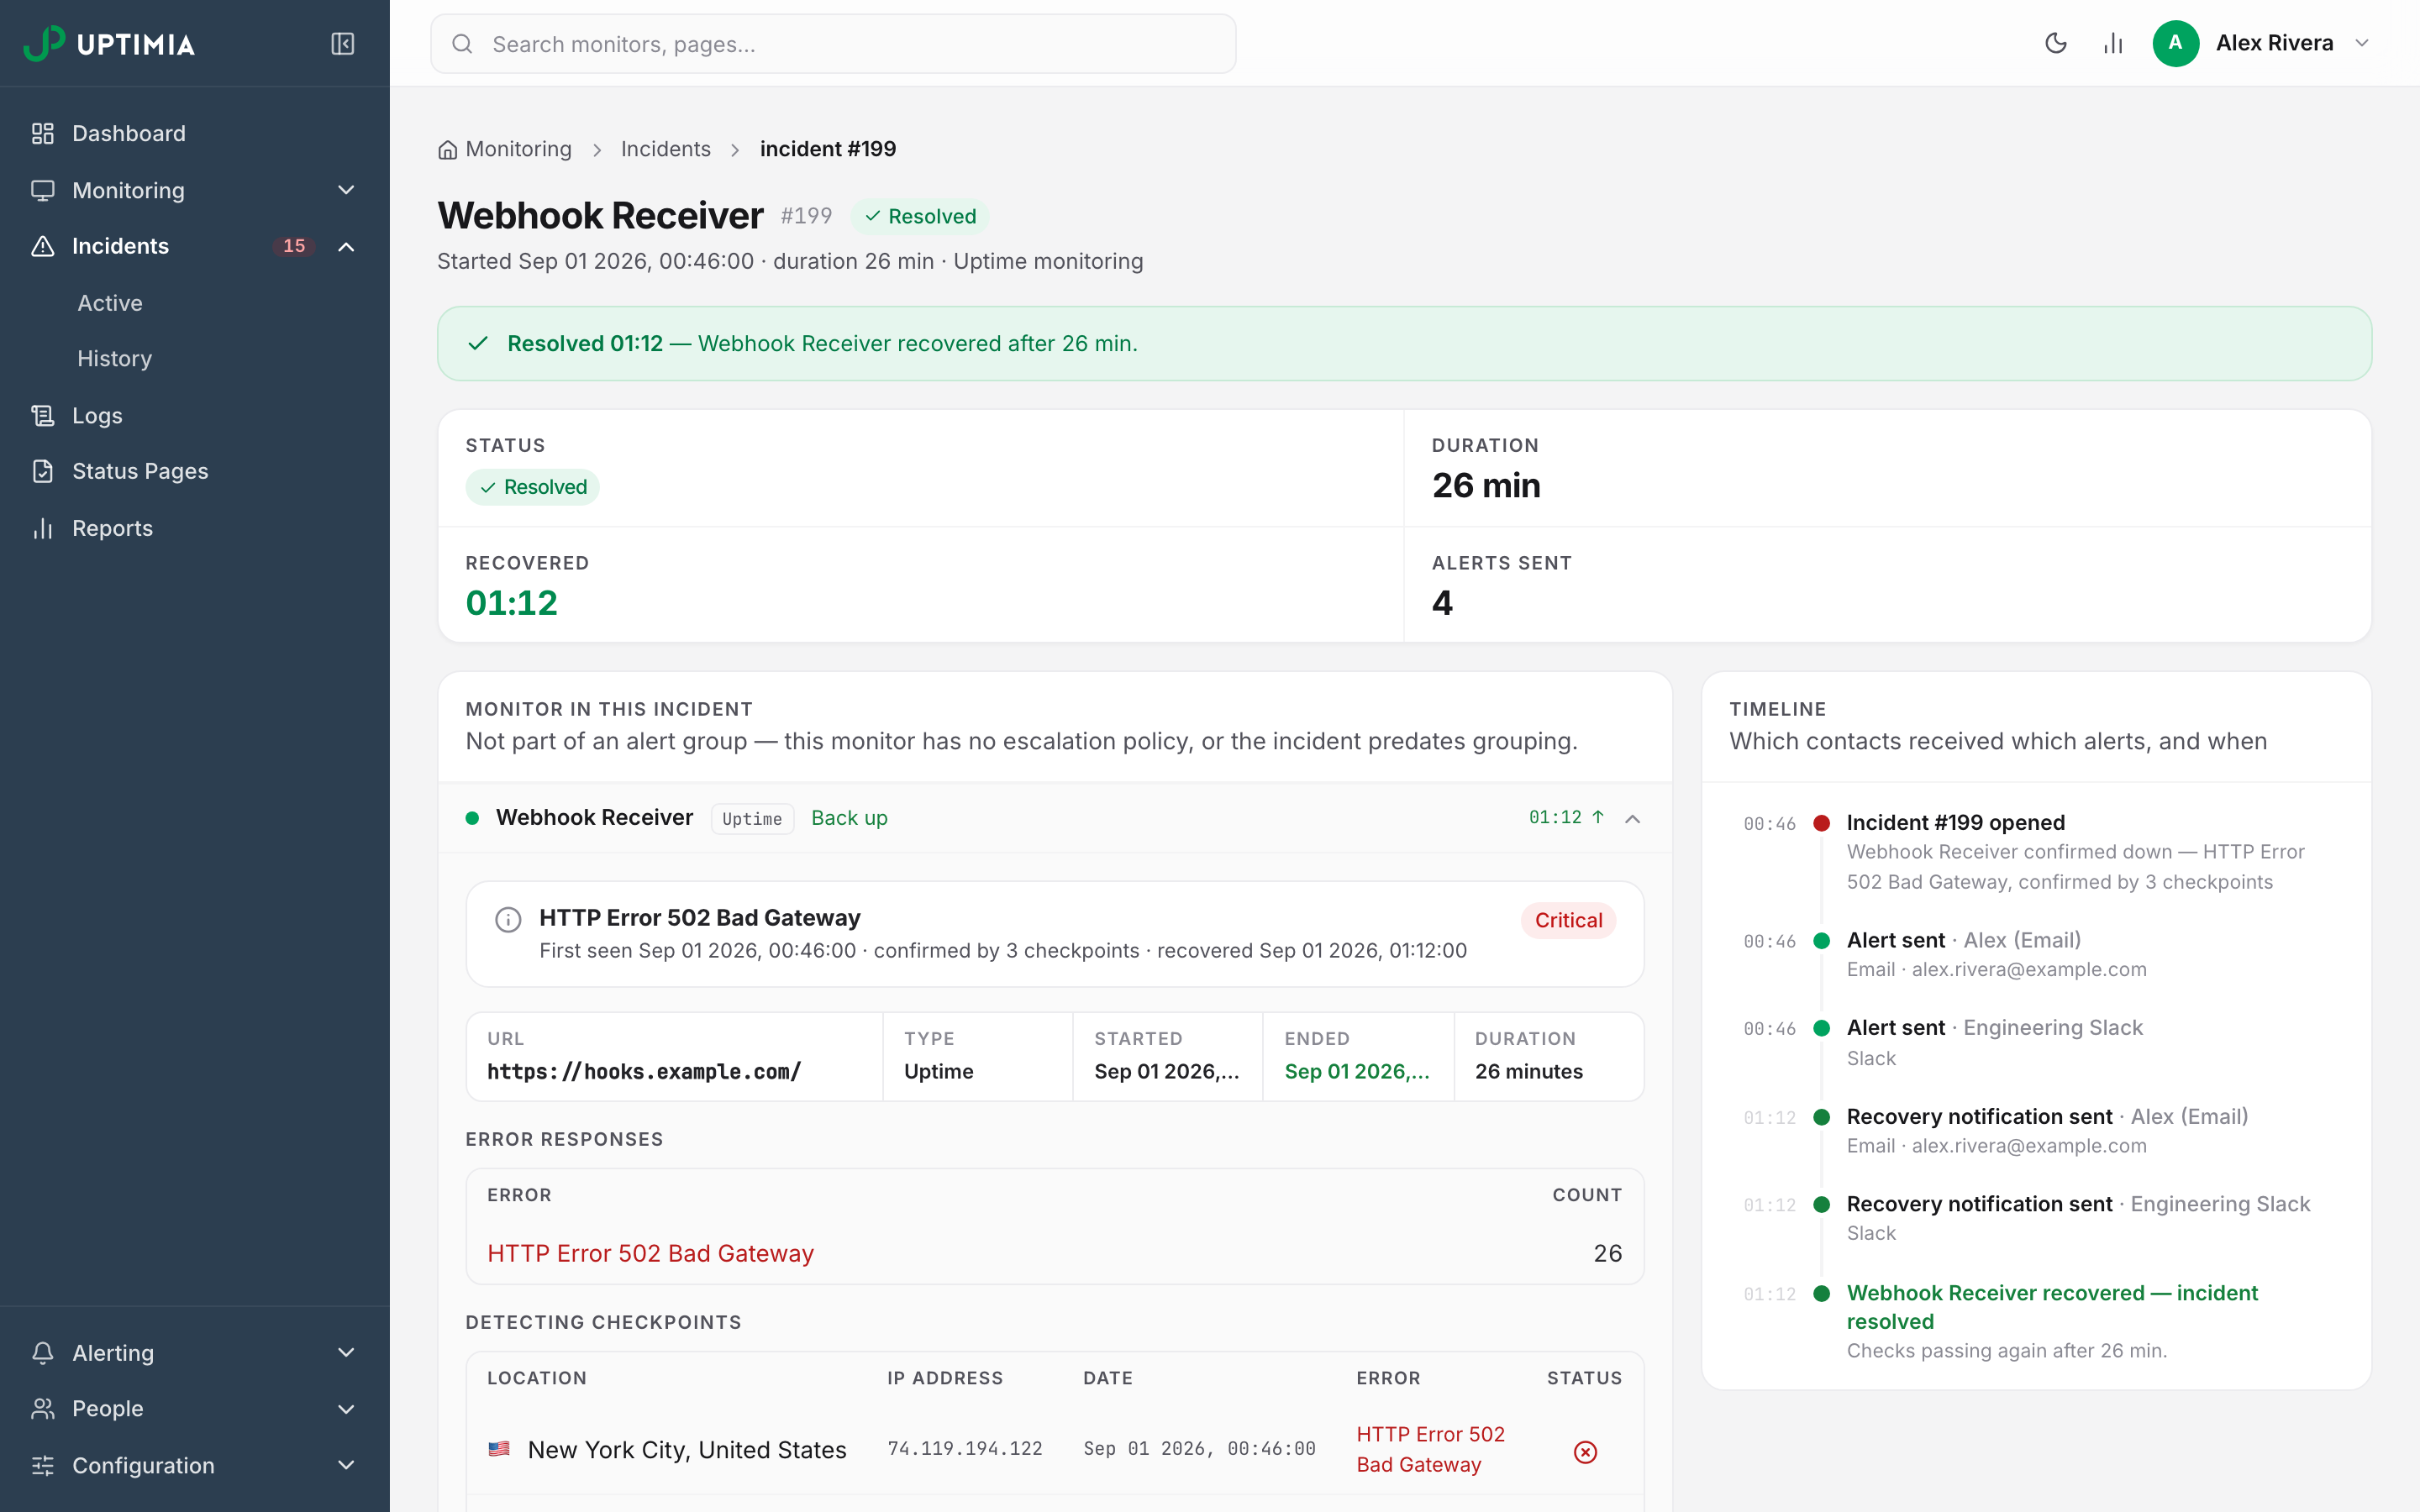
Task: Click the Uptime tag on Webhook Receiver
Action: pyautogui.click(x=752, y=818)
